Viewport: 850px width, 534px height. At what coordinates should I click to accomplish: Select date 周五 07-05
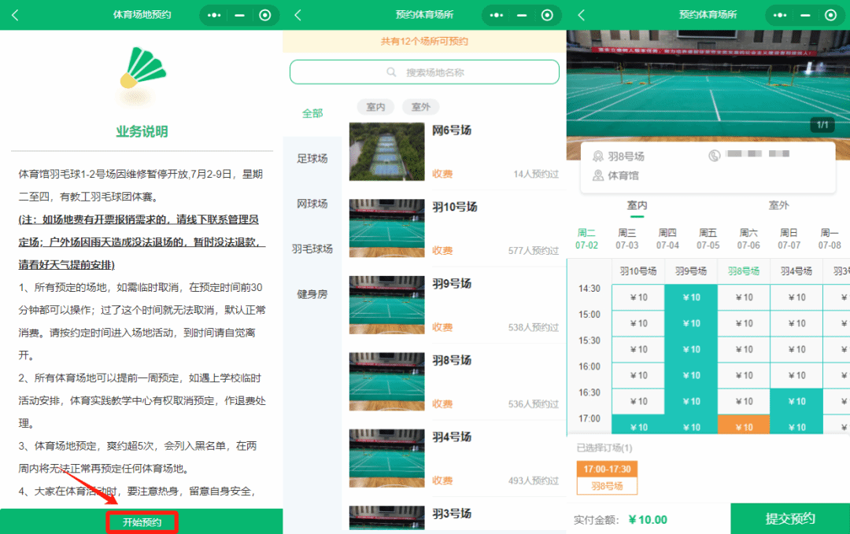tap(708, 239)
